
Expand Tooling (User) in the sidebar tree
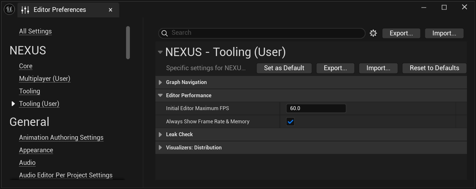point(13,103)
